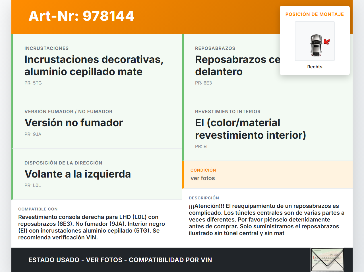Select the revestimiento interior EI title

[x=250, y=129]
